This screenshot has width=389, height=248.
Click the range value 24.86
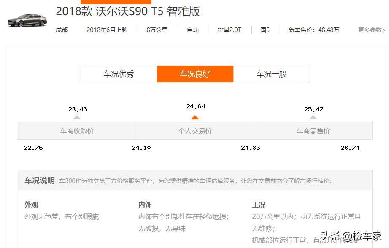(x=251, y=148)
